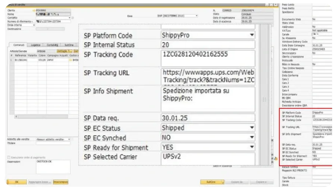336x191 pixels.
Task: Click the Data di scadenza value
Action: coord(257,22)
